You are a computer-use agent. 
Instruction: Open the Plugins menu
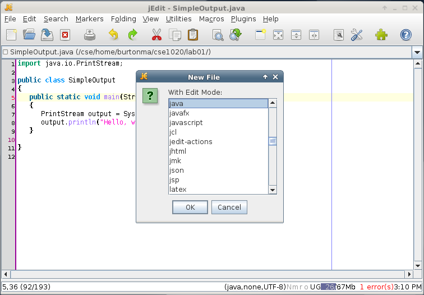[243, 19]
